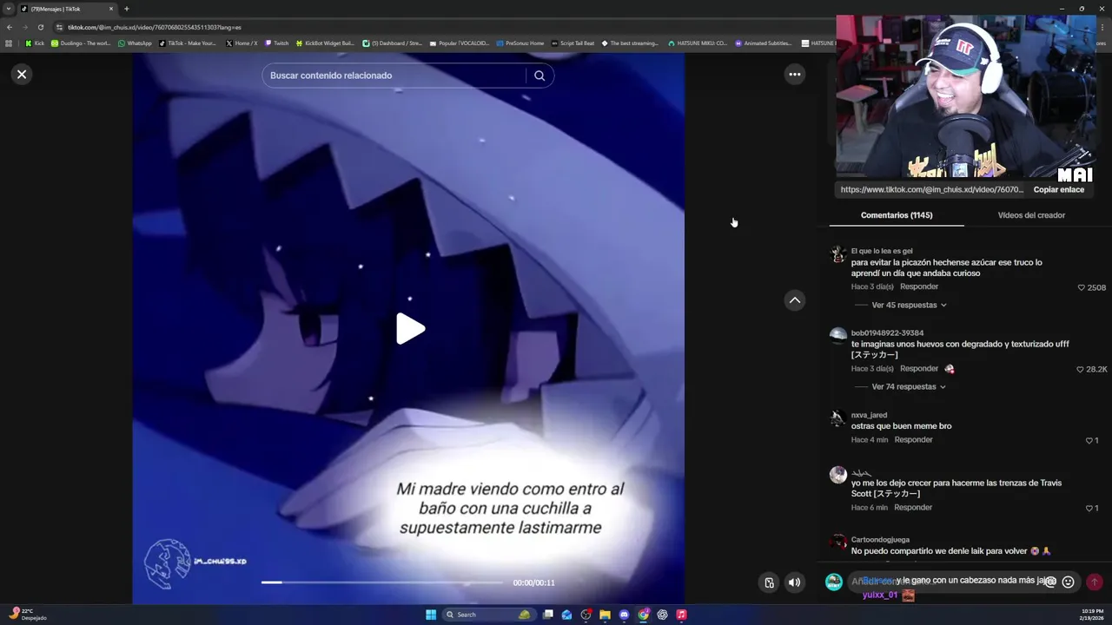The height and width of the screenshot is (625, 1112).
Task: Open the Script Tail Beat bookmark
Action: pos(573,43)
